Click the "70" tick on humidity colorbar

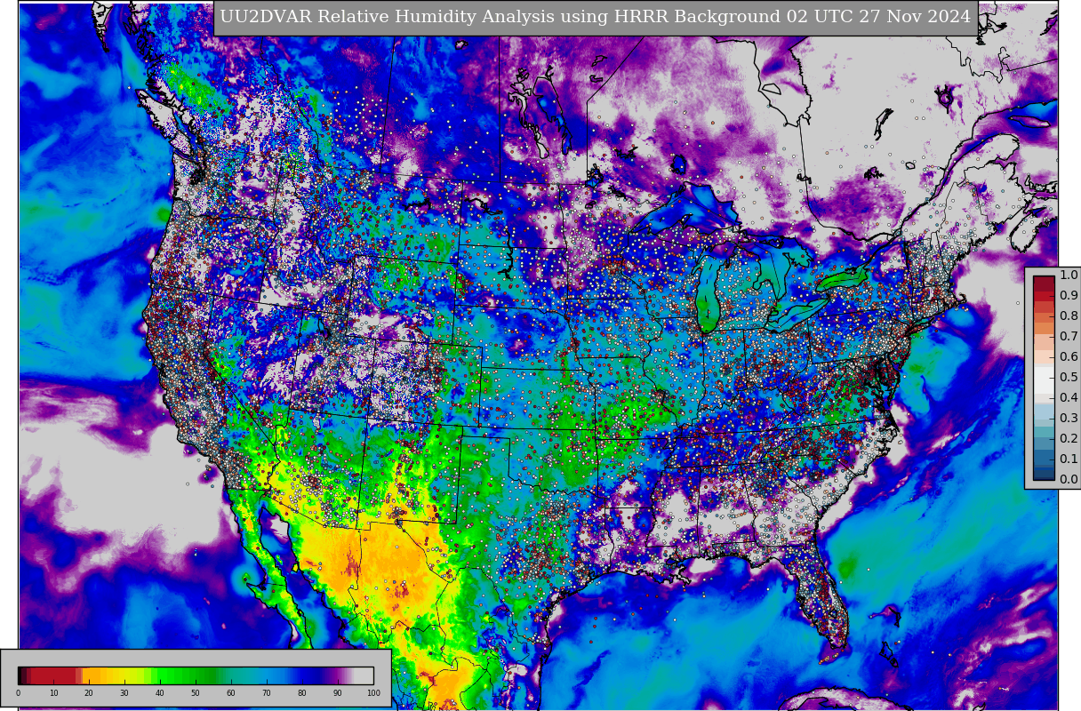[267, 693]
